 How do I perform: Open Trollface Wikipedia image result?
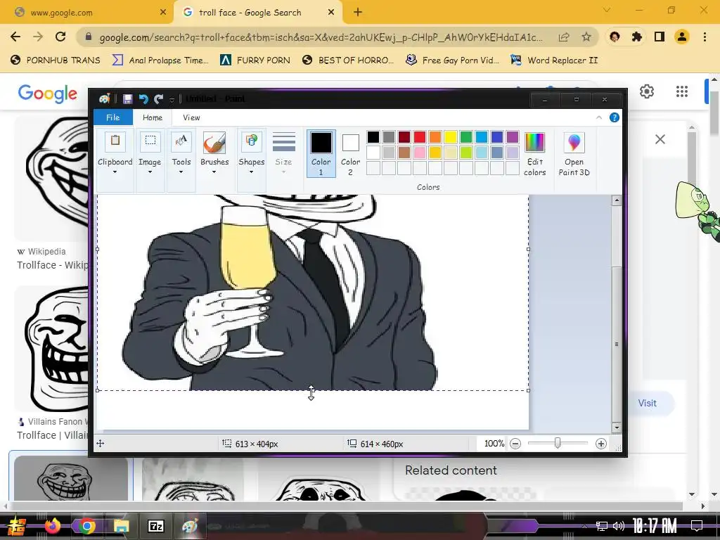click(x=51, y=178)
